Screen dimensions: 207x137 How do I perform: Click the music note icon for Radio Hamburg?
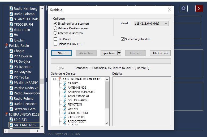(11, 9)
